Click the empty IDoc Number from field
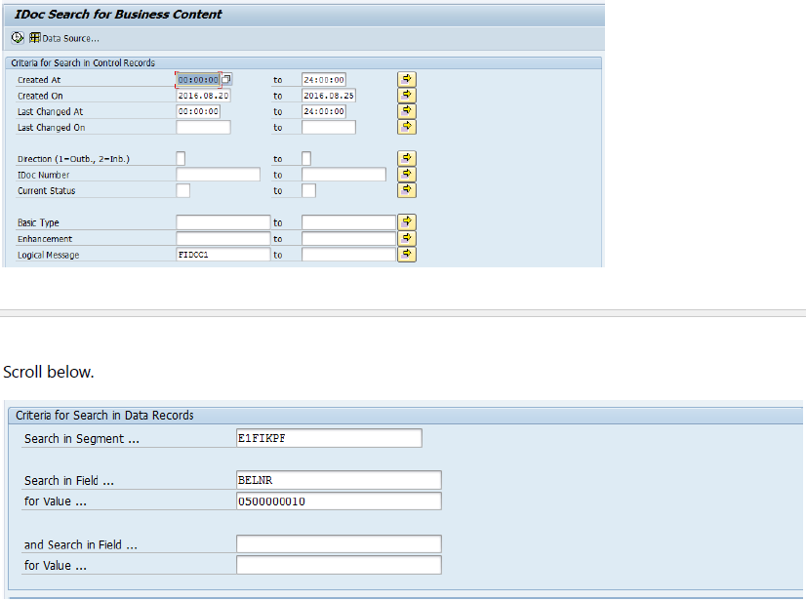This screenshot has width=806, height=601. pos(218,175)
